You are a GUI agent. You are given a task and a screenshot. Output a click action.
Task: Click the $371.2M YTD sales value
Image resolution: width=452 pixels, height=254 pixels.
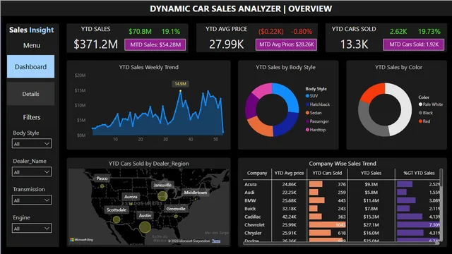[x=95, y=44]
